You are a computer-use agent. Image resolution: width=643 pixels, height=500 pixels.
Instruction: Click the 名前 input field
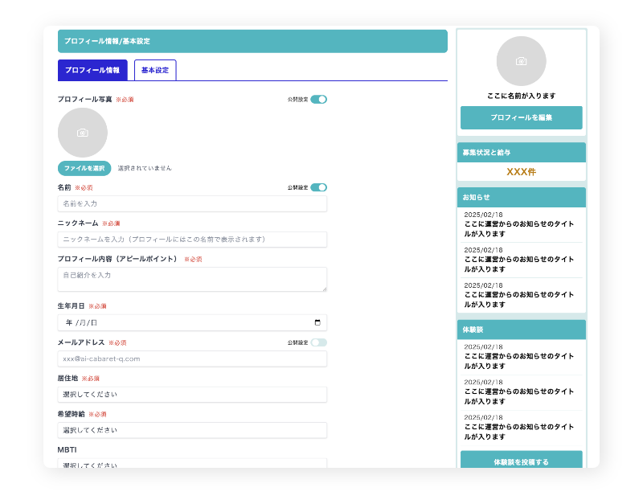(x=192, y=204)
